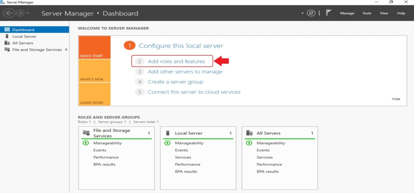Open the notifications flag icon

[329, 12]
